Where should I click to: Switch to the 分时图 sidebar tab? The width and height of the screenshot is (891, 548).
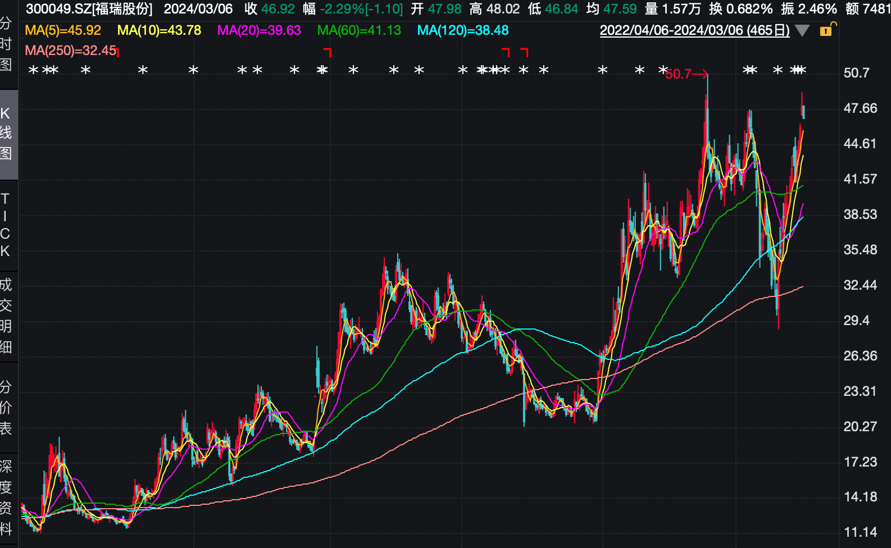click(x=6, y=44)
